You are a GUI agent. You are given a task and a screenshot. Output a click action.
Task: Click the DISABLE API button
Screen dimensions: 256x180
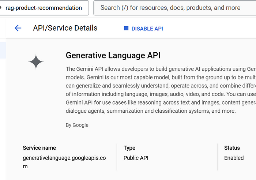pos(143,29)
